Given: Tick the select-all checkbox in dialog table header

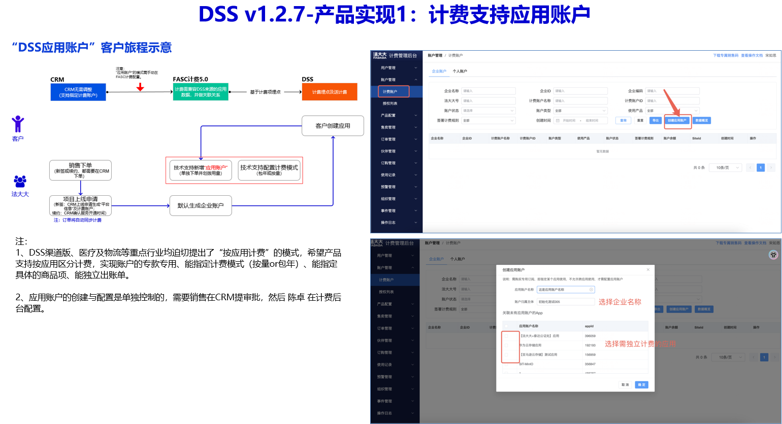Looking at the screenshot, I should coord(506,326).
